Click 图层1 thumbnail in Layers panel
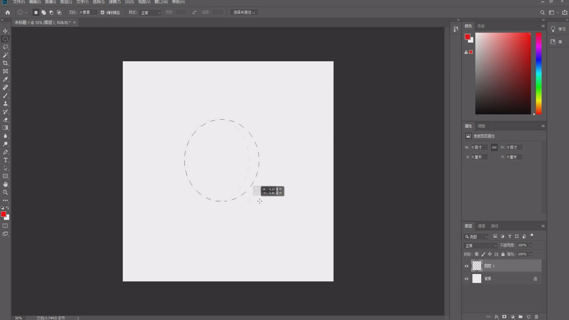Viewport: 569px width, 320px height. pyautogui.click(x=477, y=266)
